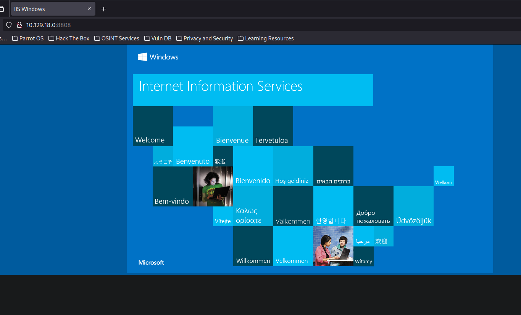This screenshot has width=521, height=315.
Task: Click the Welcome tile
Action: tap(153, 126)
